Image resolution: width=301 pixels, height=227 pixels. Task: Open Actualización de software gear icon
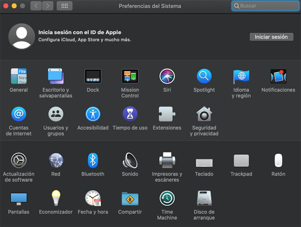pos(18,160)
